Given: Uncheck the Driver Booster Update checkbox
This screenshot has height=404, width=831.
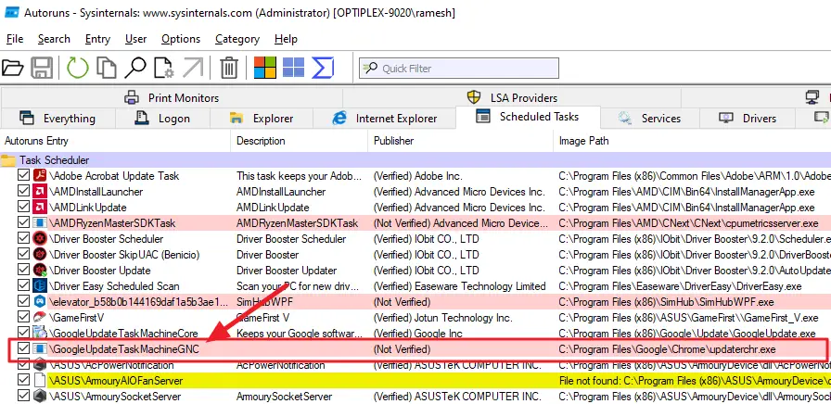Looking at the screenshot, I should (x=23, y=270).
